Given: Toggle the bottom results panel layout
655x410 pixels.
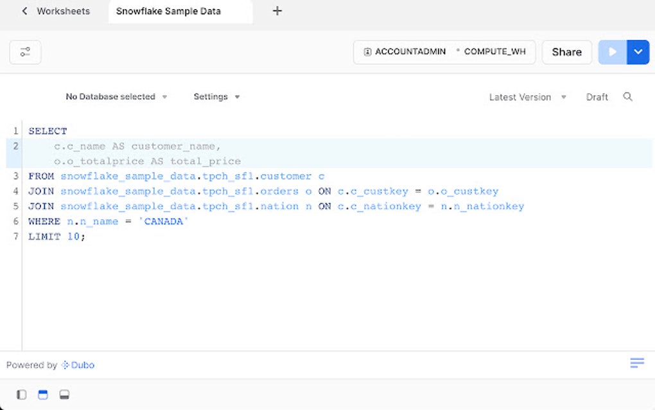Looking at the screenshot, I should click(64, 395).
